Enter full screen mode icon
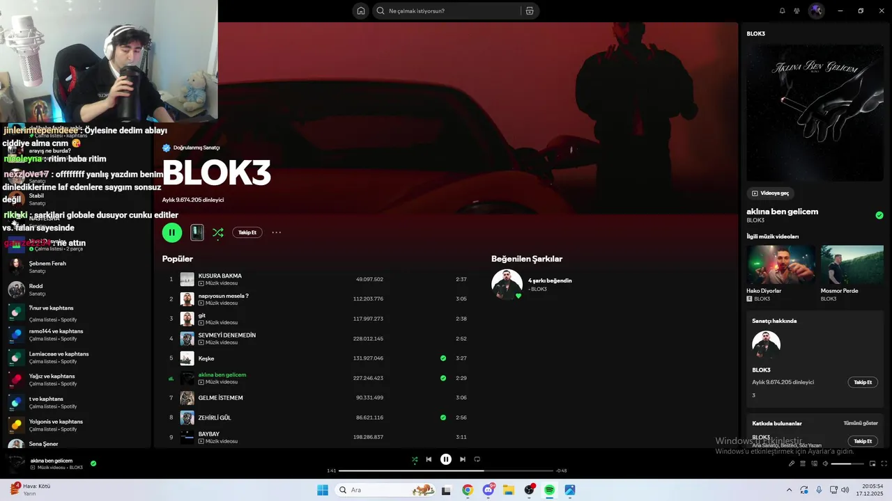892x501 pixels. 884,463
